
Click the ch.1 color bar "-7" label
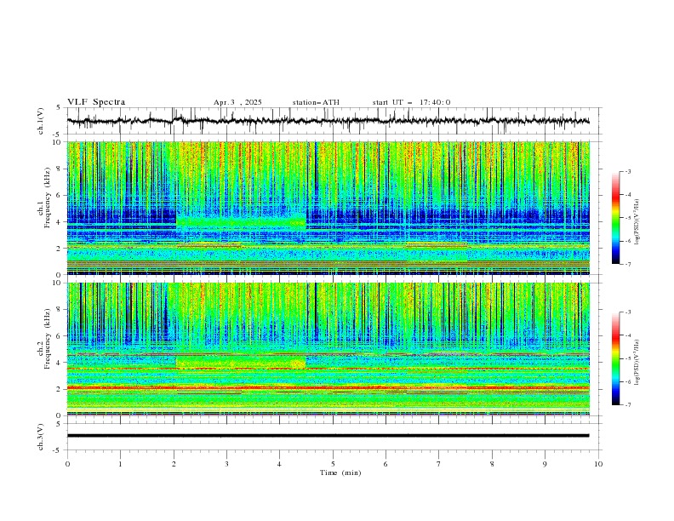tap(628, 264)
